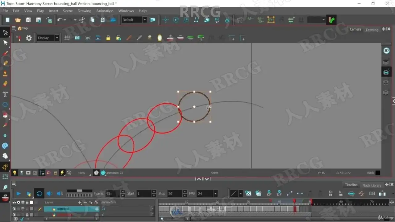The width and height of the screenshot is (395, 222).
Task: Open the Drawing menu
Action: (x=84, y=11)
